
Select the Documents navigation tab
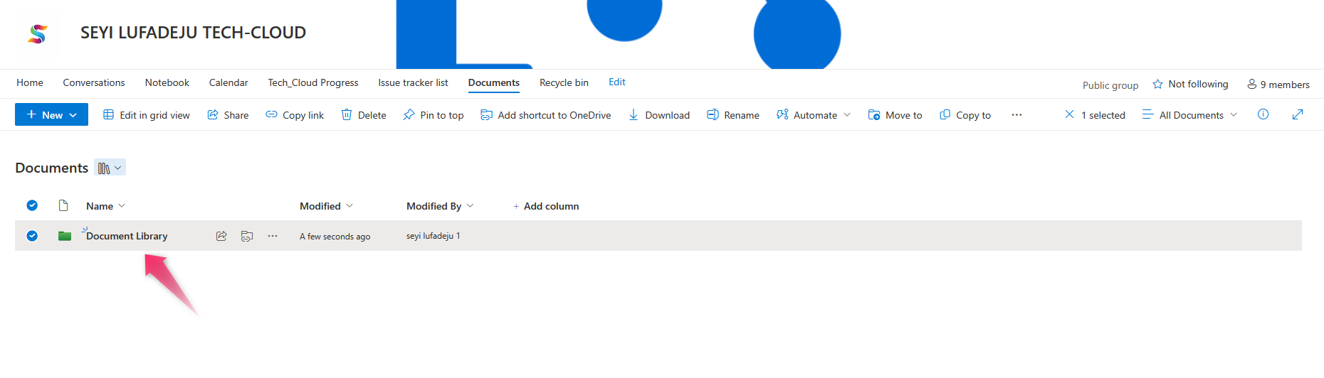click(494, 82)
